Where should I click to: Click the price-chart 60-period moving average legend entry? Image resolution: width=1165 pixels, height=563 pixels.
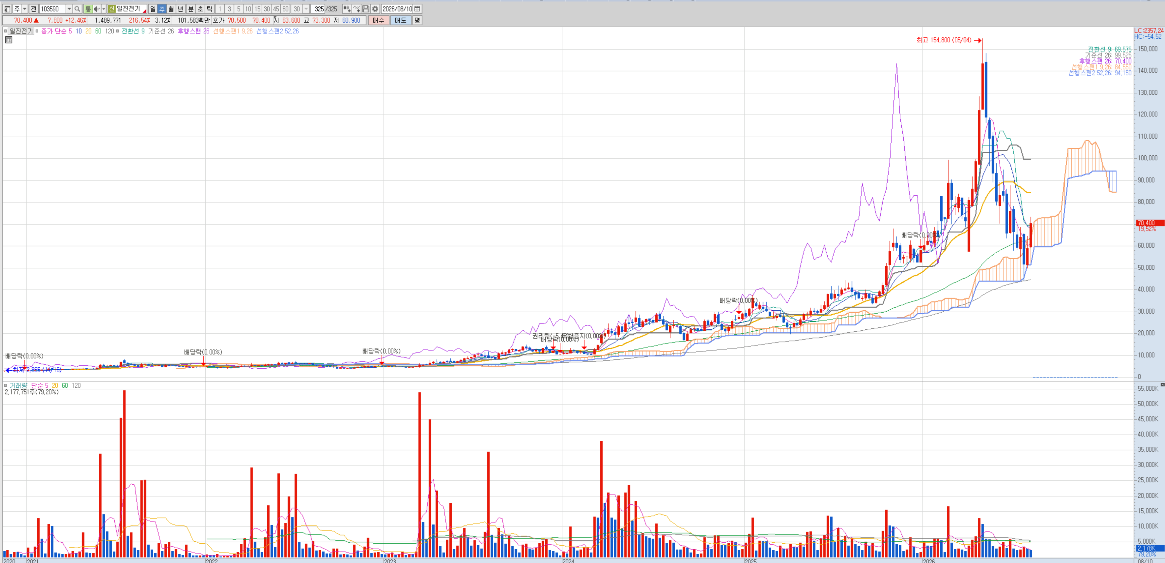(x=98, y=31)
